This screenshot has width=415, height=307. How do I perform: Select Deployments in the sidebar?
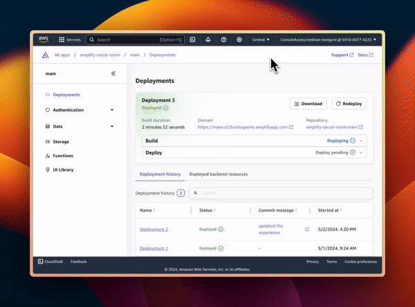(x=66, y=95)
